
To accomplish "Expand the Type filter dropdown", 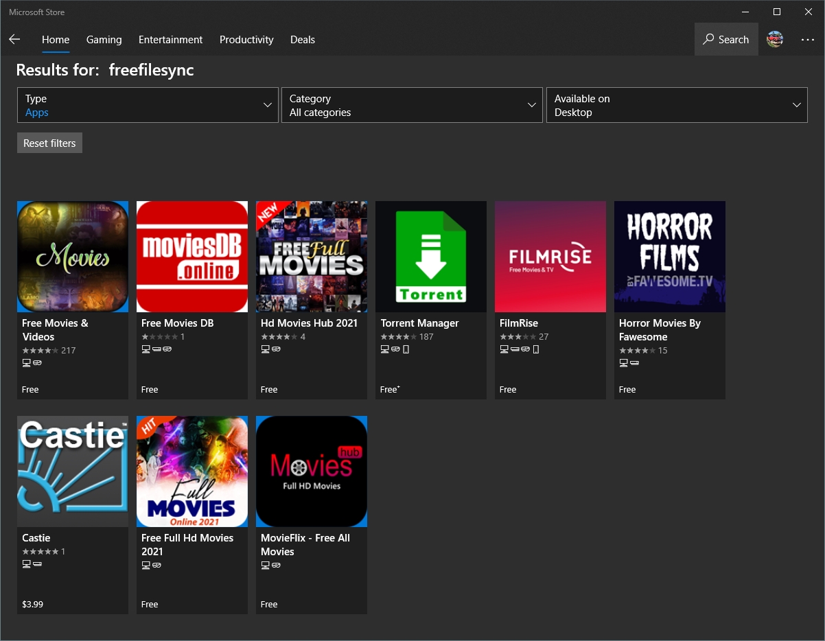I will click(148, 105).
